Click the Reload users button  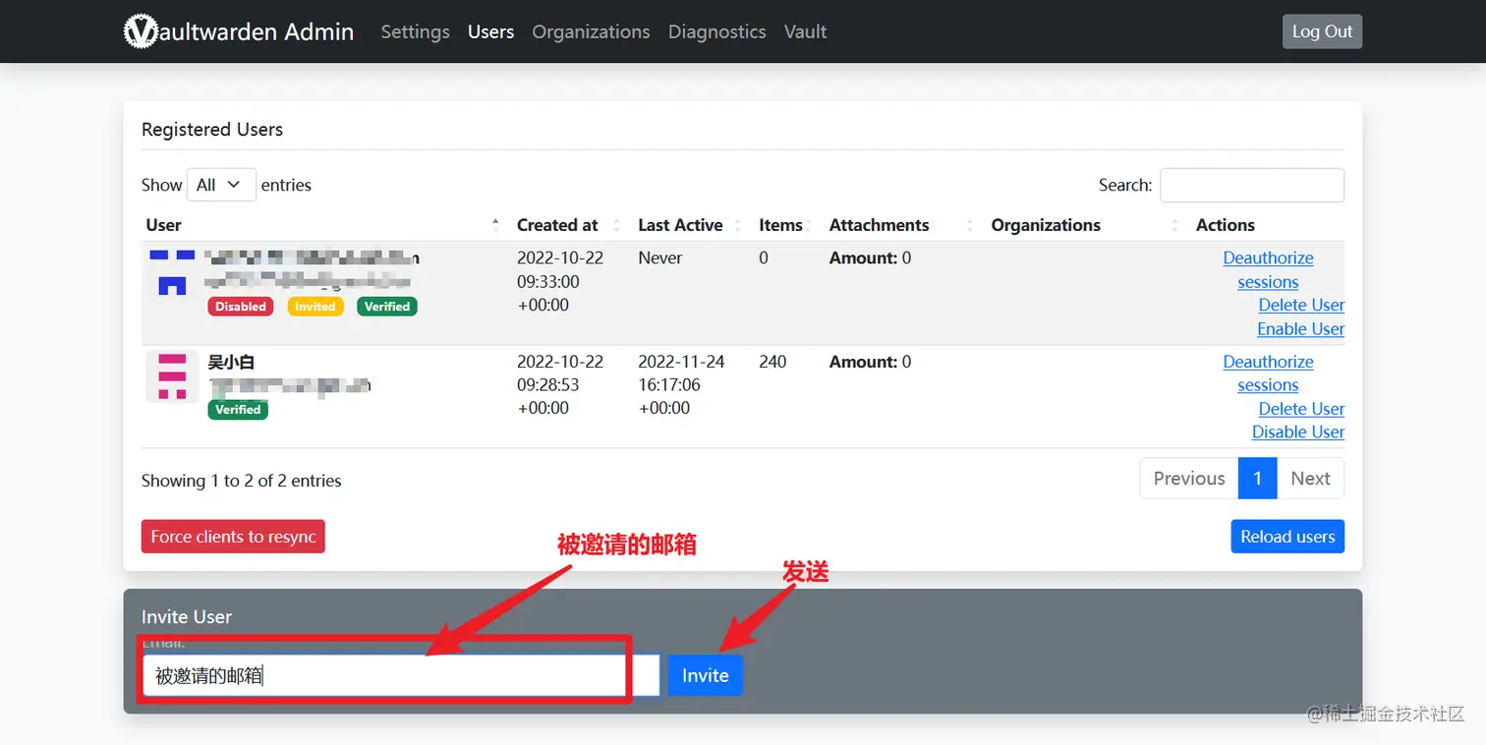pyautogui.click(x=1287, y=537)
